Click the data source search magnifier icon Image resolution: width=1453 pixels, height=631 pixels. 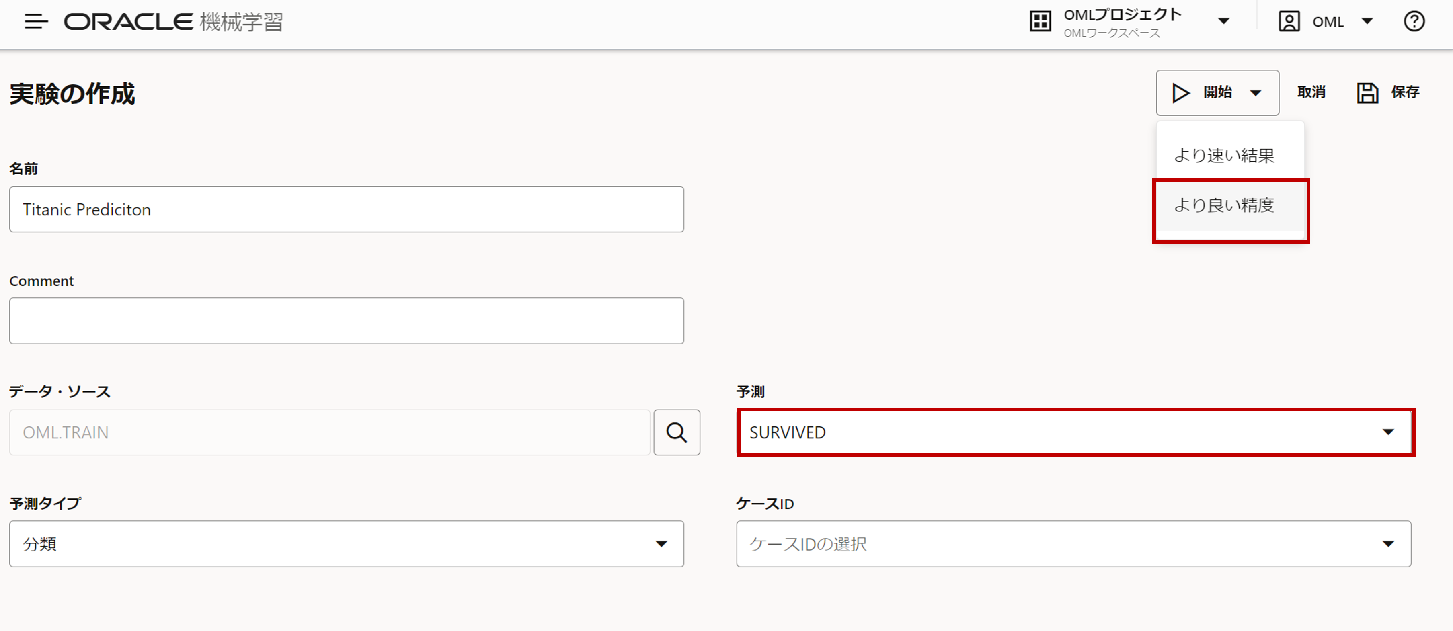pos(676,432)
